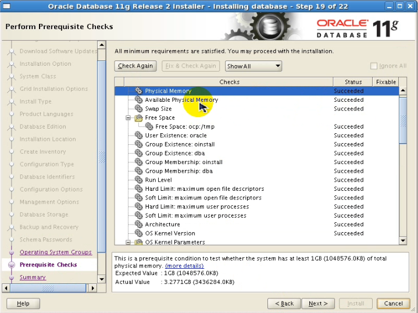Click the Database Storage step in sidebar
Image resolution: width=418 pixels, height=313 pixels.
pyautogui.click(x=44, y=215)
